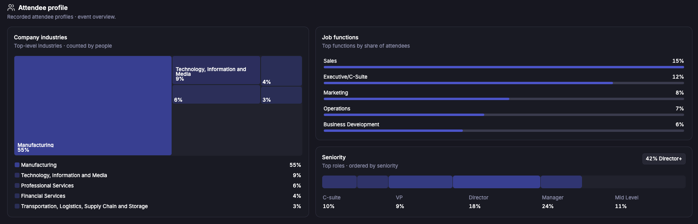Click the Sales progress bar
698x224 pixels.
click(504, 67)
